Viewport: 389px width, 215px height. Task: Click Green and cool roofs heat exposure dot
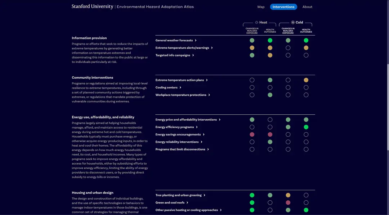pyautogui.click(x=252, y=203)
